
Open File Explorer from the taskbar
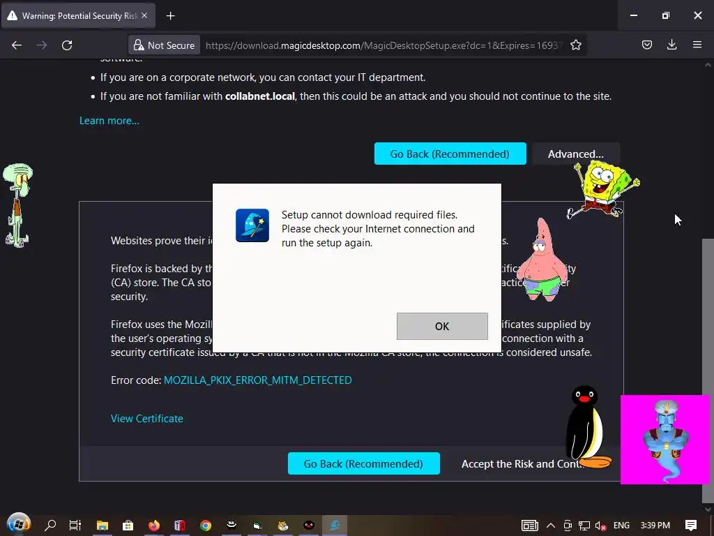pyautogui.click(x=102, y=525)
